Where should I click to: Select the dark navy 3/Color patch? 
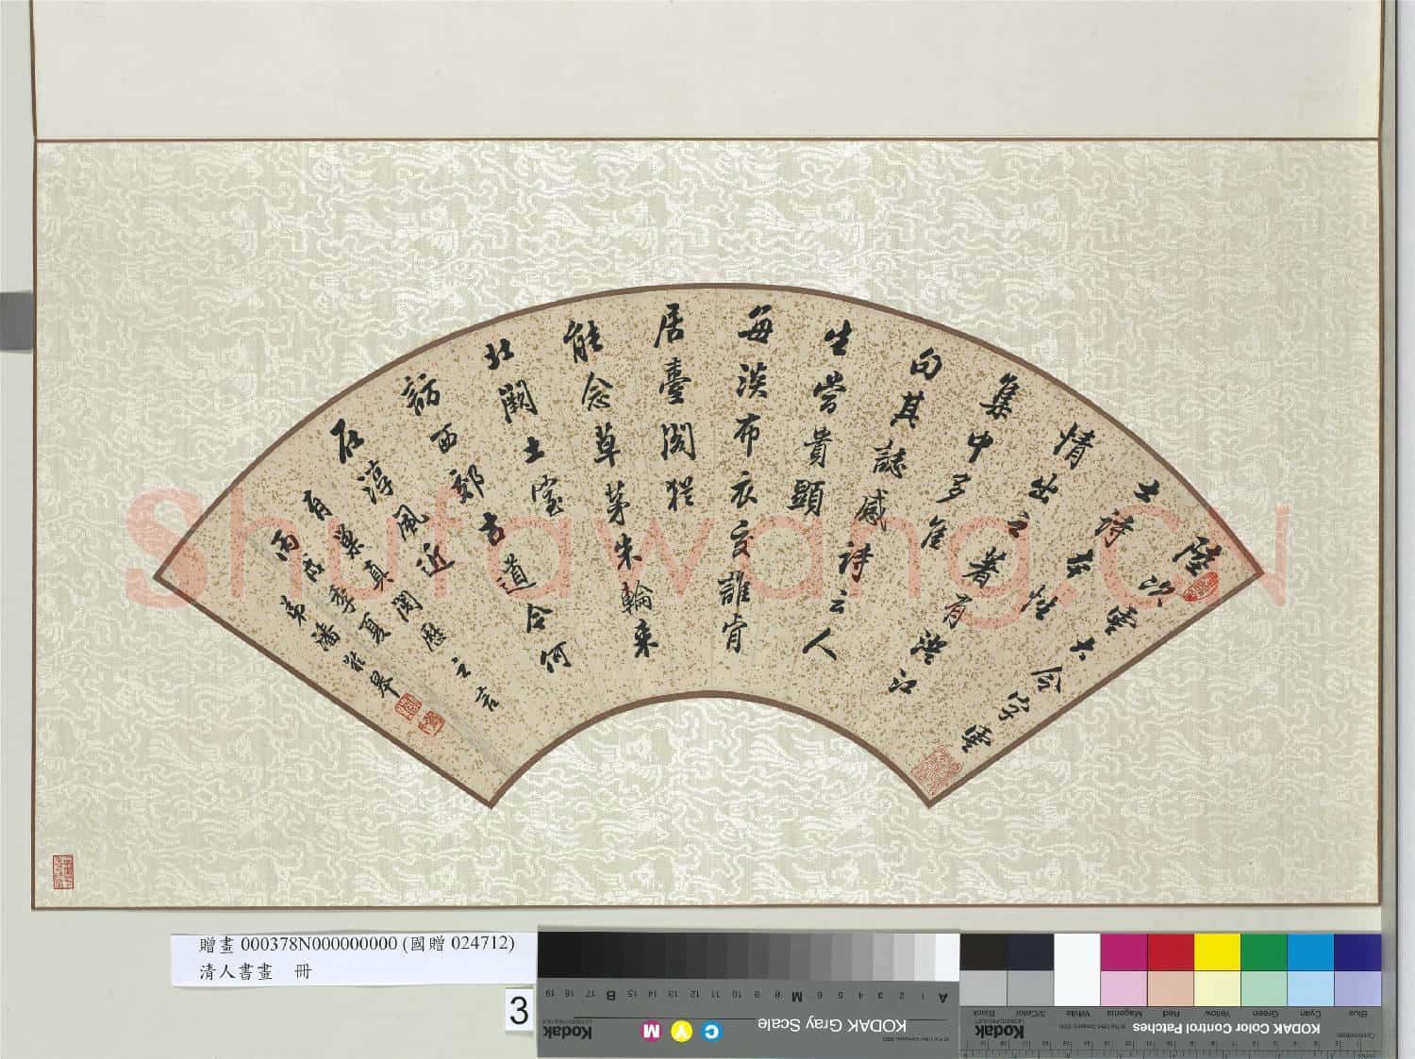[1030, 951]
